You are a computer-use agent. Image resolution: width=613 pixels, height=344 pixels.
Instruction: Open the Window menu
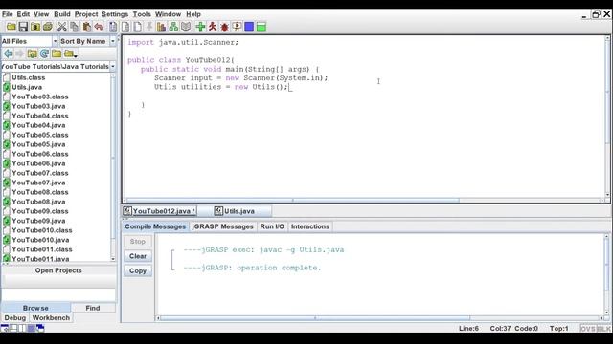coord(169,14)
